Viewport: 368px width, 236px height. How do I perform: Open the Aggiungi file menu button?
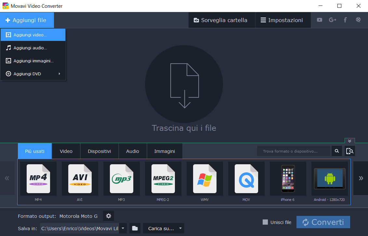pyautogui.click(x=27, y=20)
